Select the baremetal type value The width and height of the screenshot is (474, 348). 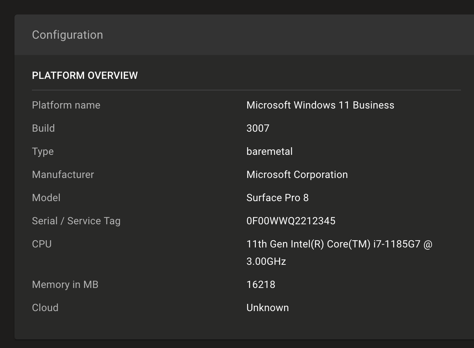(269, 151)
